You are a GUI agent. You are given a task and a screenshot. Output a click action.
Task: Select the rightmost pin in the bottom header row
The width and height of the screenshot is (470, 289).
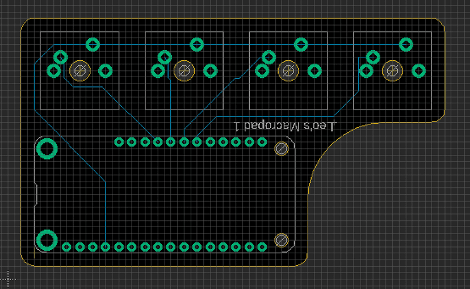pos(262,247)
